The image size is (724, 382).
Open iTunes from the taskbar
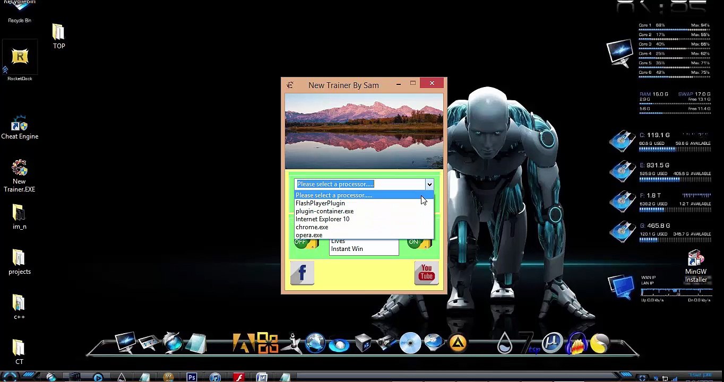click(215, 378)
